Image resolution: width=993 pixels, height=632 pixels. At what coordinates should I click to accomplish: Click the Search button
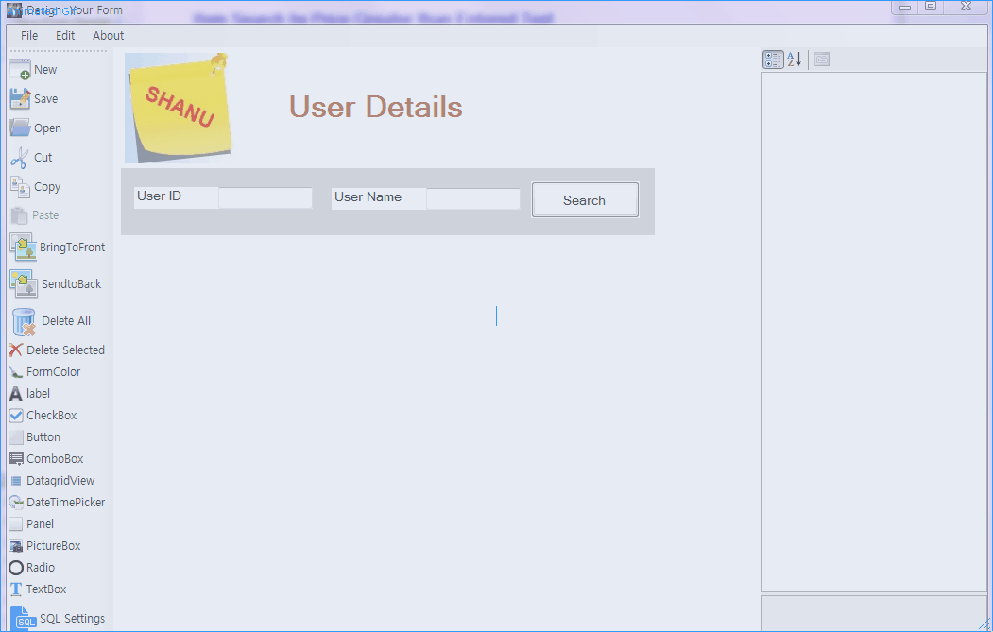click(x=585, y=200)
